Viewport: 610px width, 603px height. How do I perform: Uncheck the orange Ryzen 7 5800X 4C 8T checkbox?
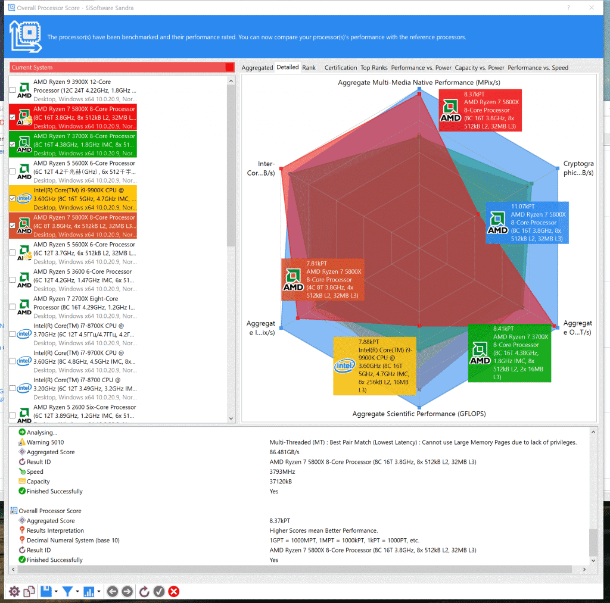pyautogui.click(x=13, y=226)
